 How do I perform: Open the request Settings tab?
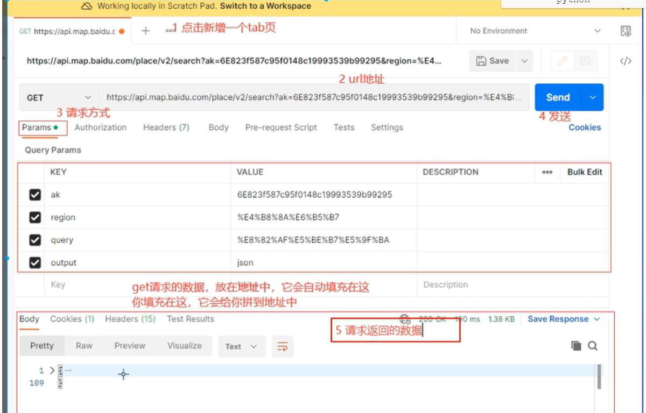click(387, 127)
